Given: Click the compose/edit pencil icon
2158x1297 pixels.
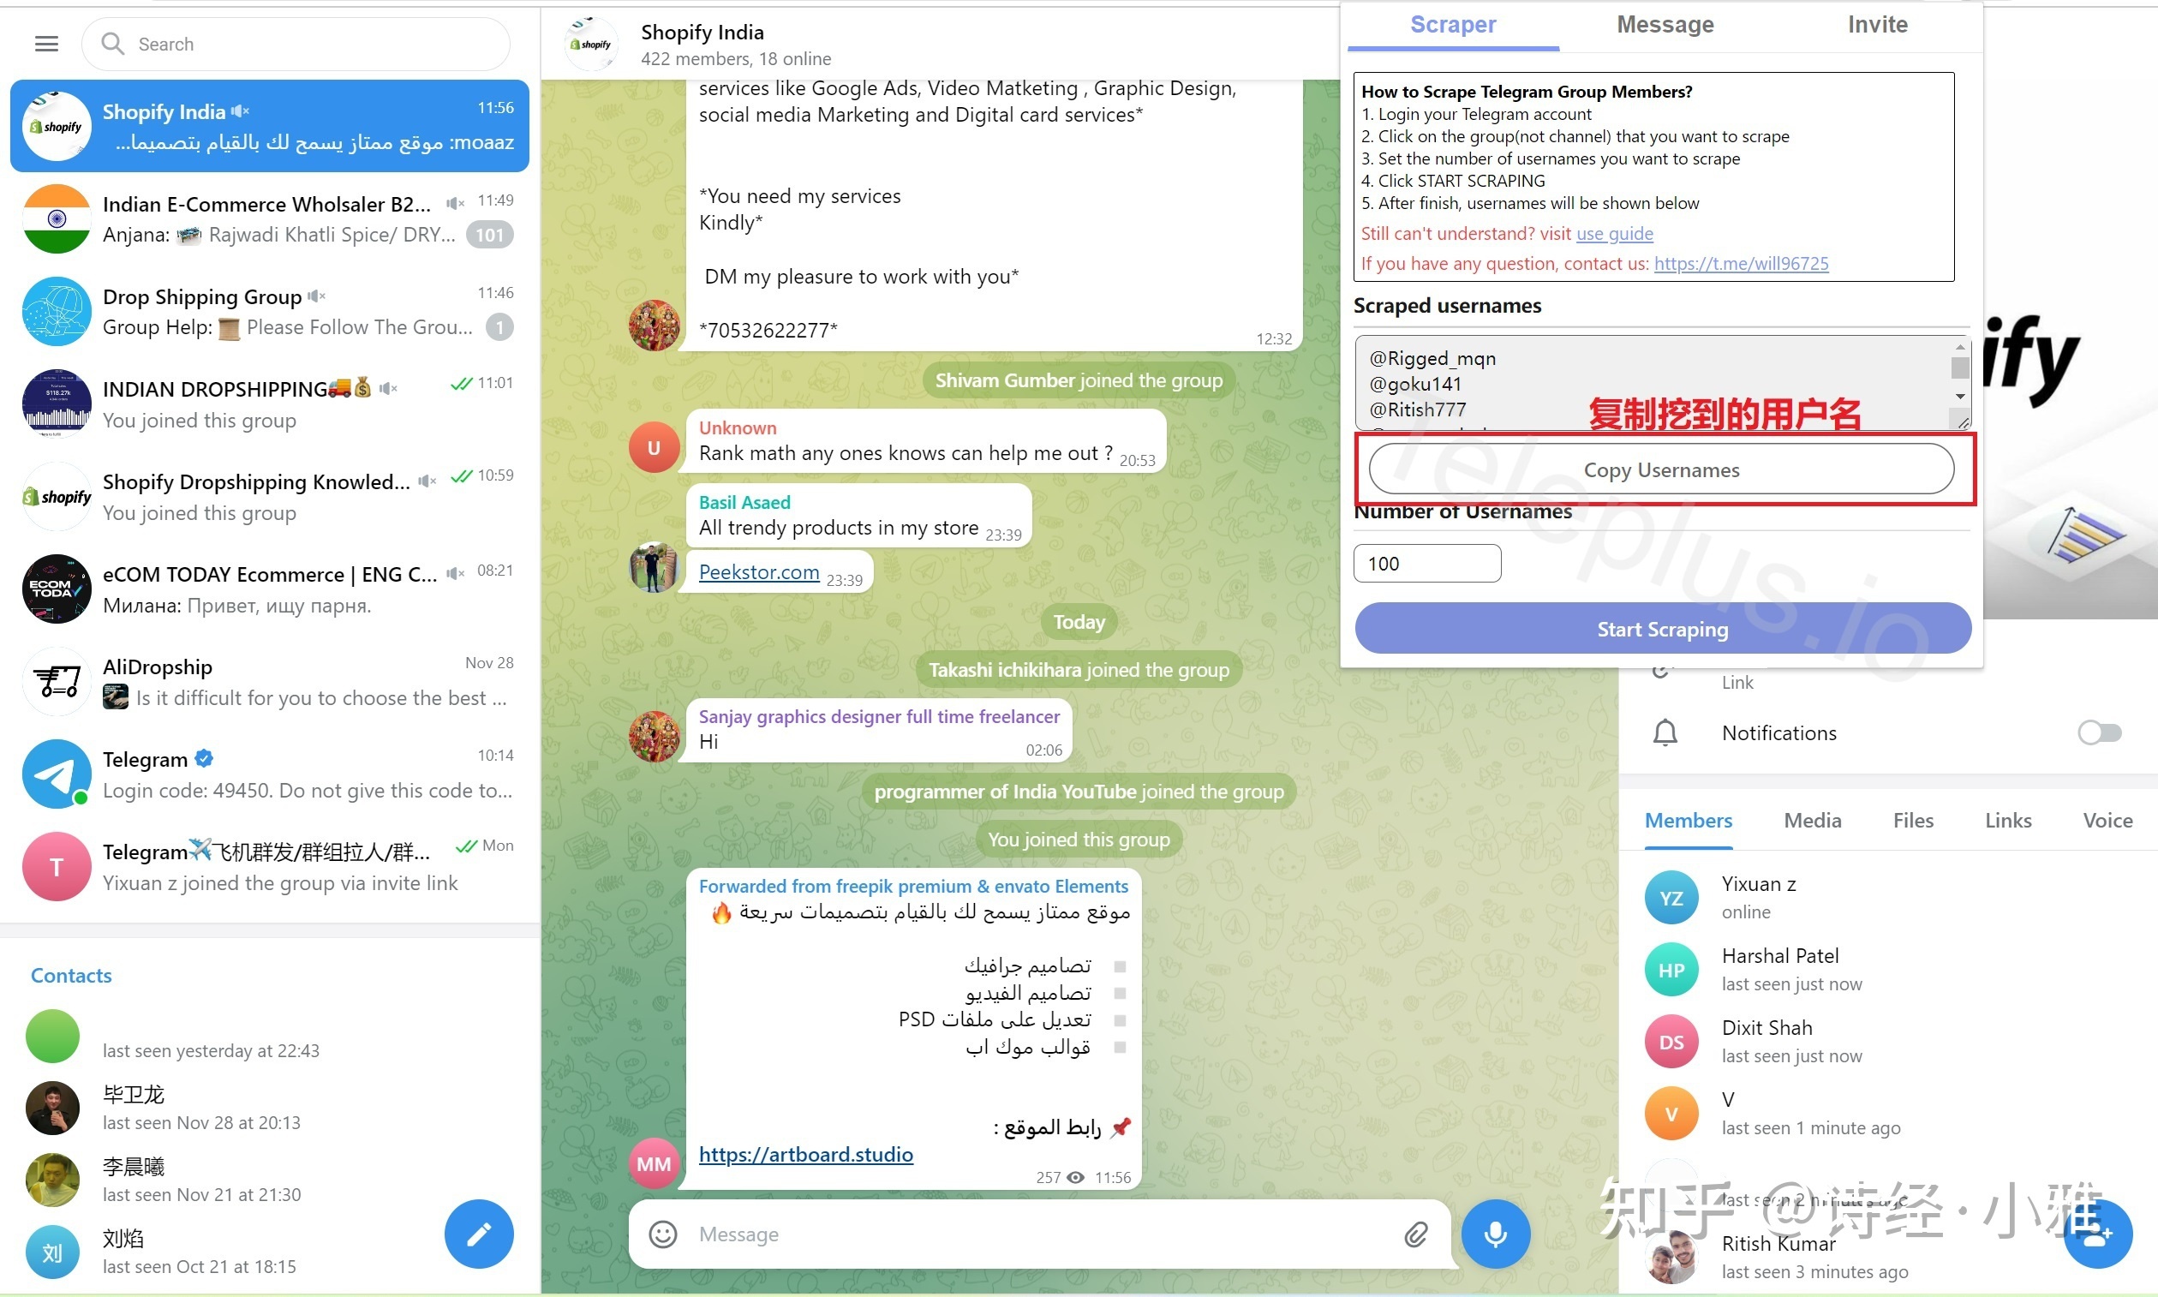Looking at the screenshot, I should pos(481,1232).
